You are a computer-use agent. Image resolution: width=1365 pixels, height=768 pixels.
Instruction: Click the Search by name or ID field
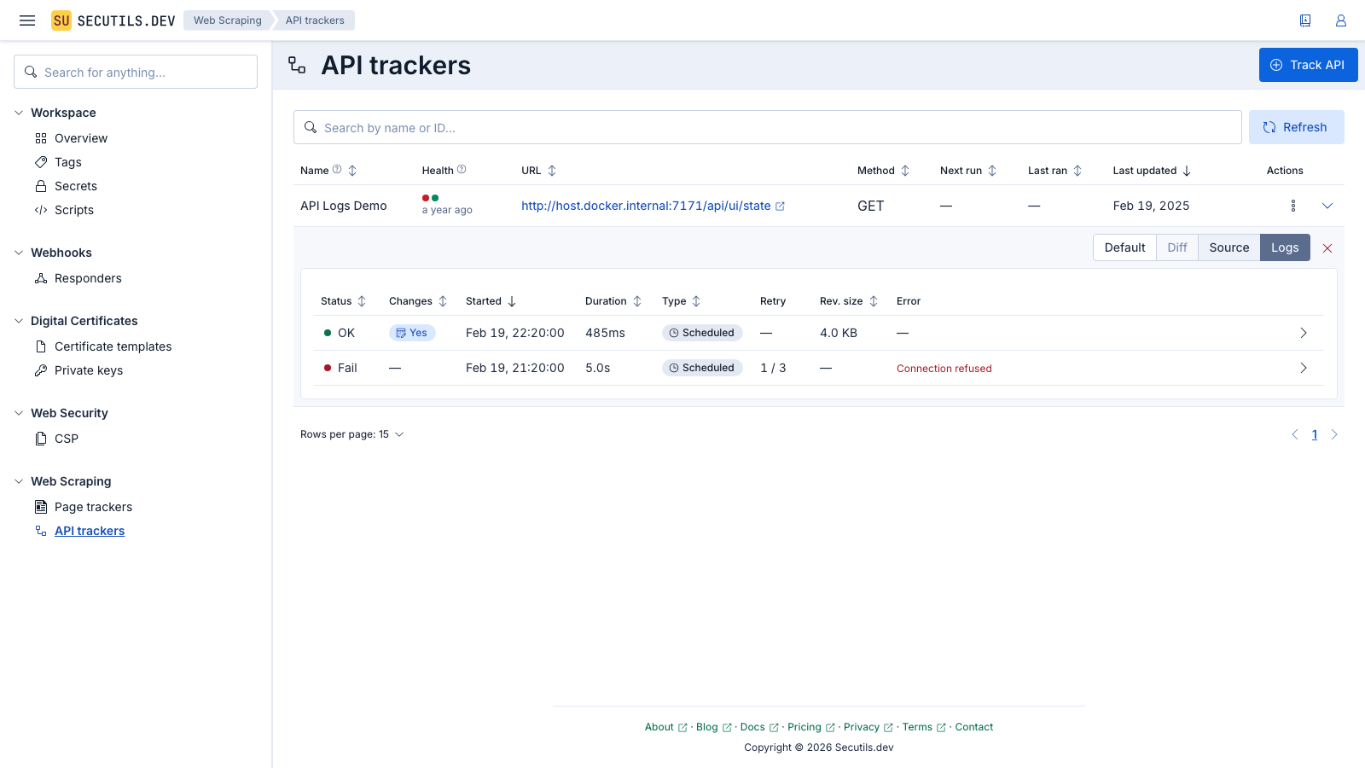pyautogui.click(x=768, y=127)
